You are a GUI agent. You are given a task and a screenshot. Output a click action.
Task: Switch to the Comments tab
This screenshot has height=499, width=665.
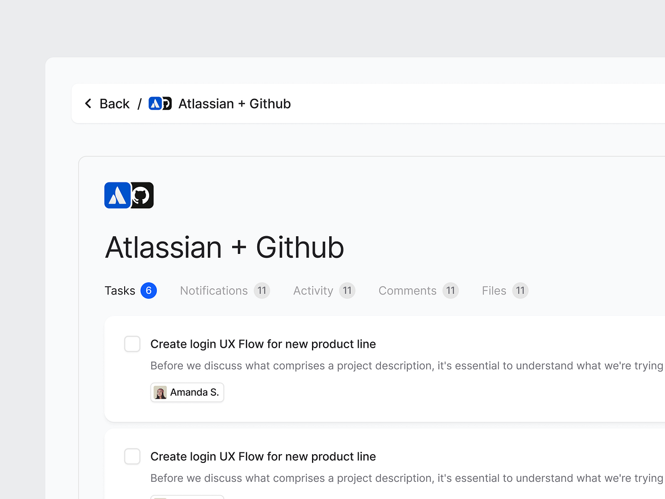[407, 290]
